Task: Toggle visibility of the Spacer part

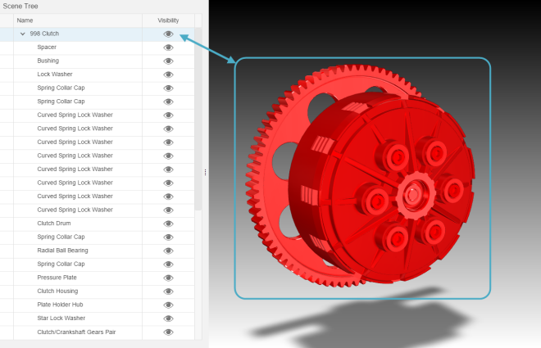Action: (x=168, y=47)
